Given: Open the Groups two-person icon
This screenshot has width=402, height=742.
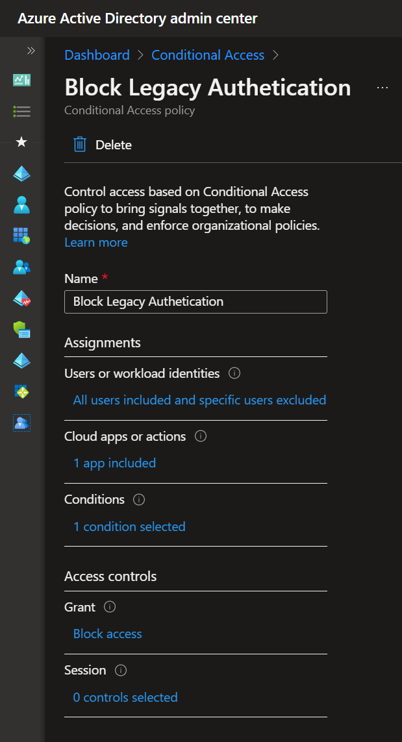Looking at the screenshot, I should point(22,267).
